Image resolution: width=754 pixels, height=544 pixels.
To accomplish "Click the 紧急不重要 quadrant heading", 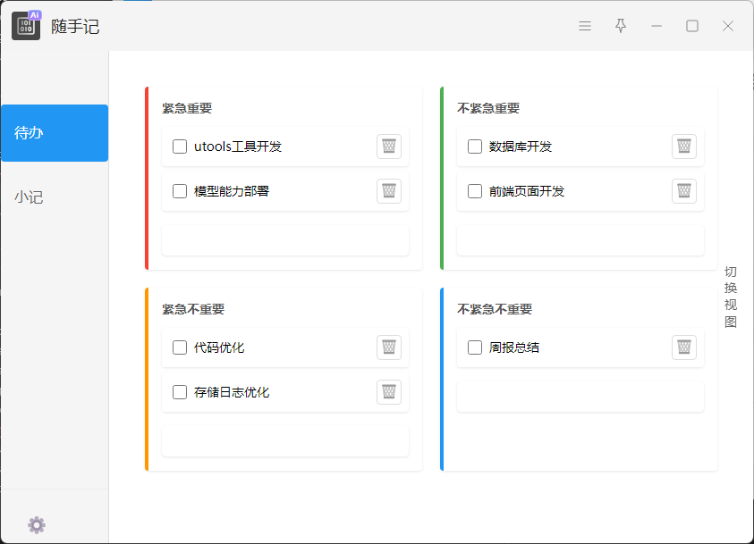I will coord(193,309).
